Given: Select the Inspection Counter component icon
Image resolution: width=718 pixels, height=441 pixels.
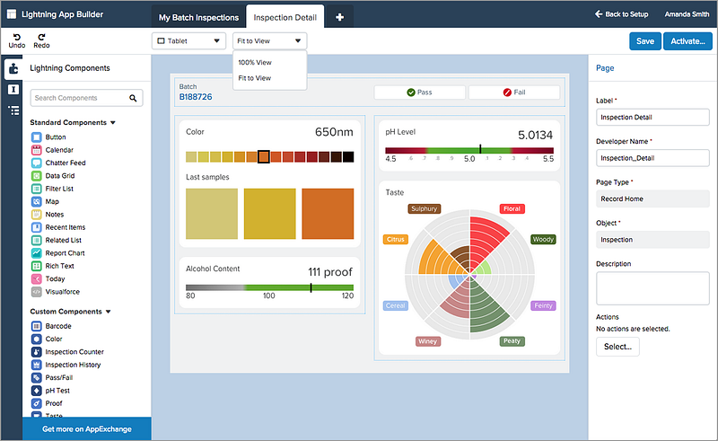Looking at the screenshot, I should click(x=37, y=351).
